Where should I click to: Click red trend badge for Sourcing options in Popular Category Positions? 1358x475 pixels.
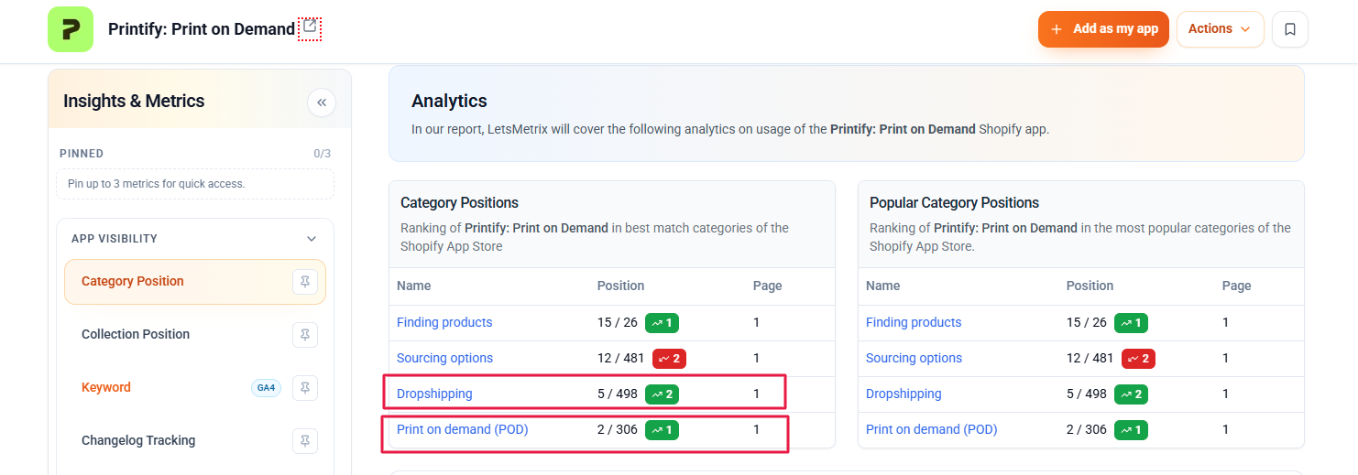pyautogui.click(x=1138, y=359)
